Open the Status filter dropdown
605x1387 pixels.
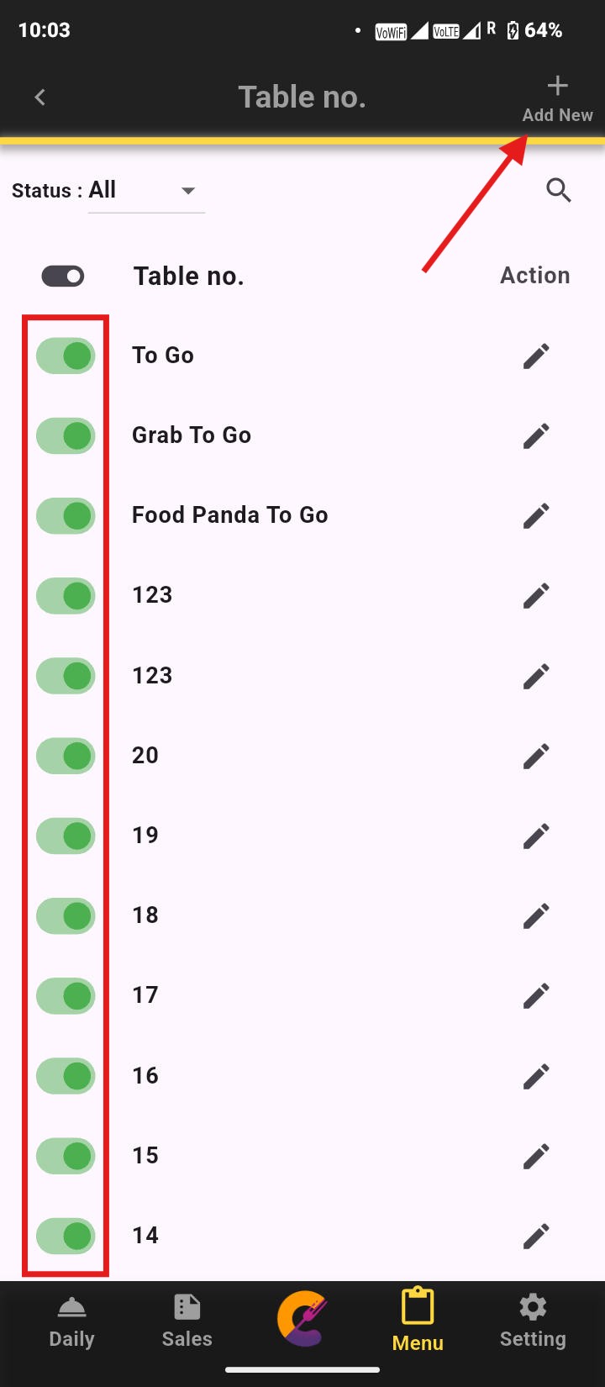pos(146,191)
